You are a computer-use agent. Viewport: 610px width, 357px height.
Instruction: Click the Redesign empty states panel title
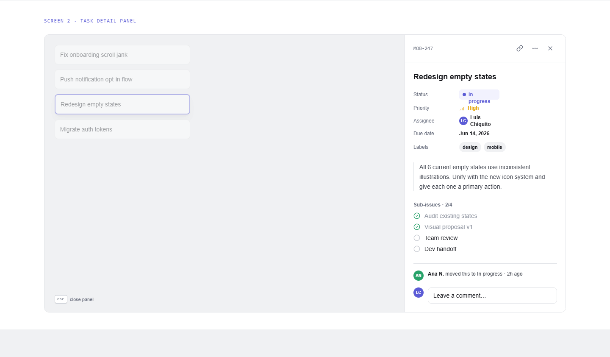pos(455,77)
